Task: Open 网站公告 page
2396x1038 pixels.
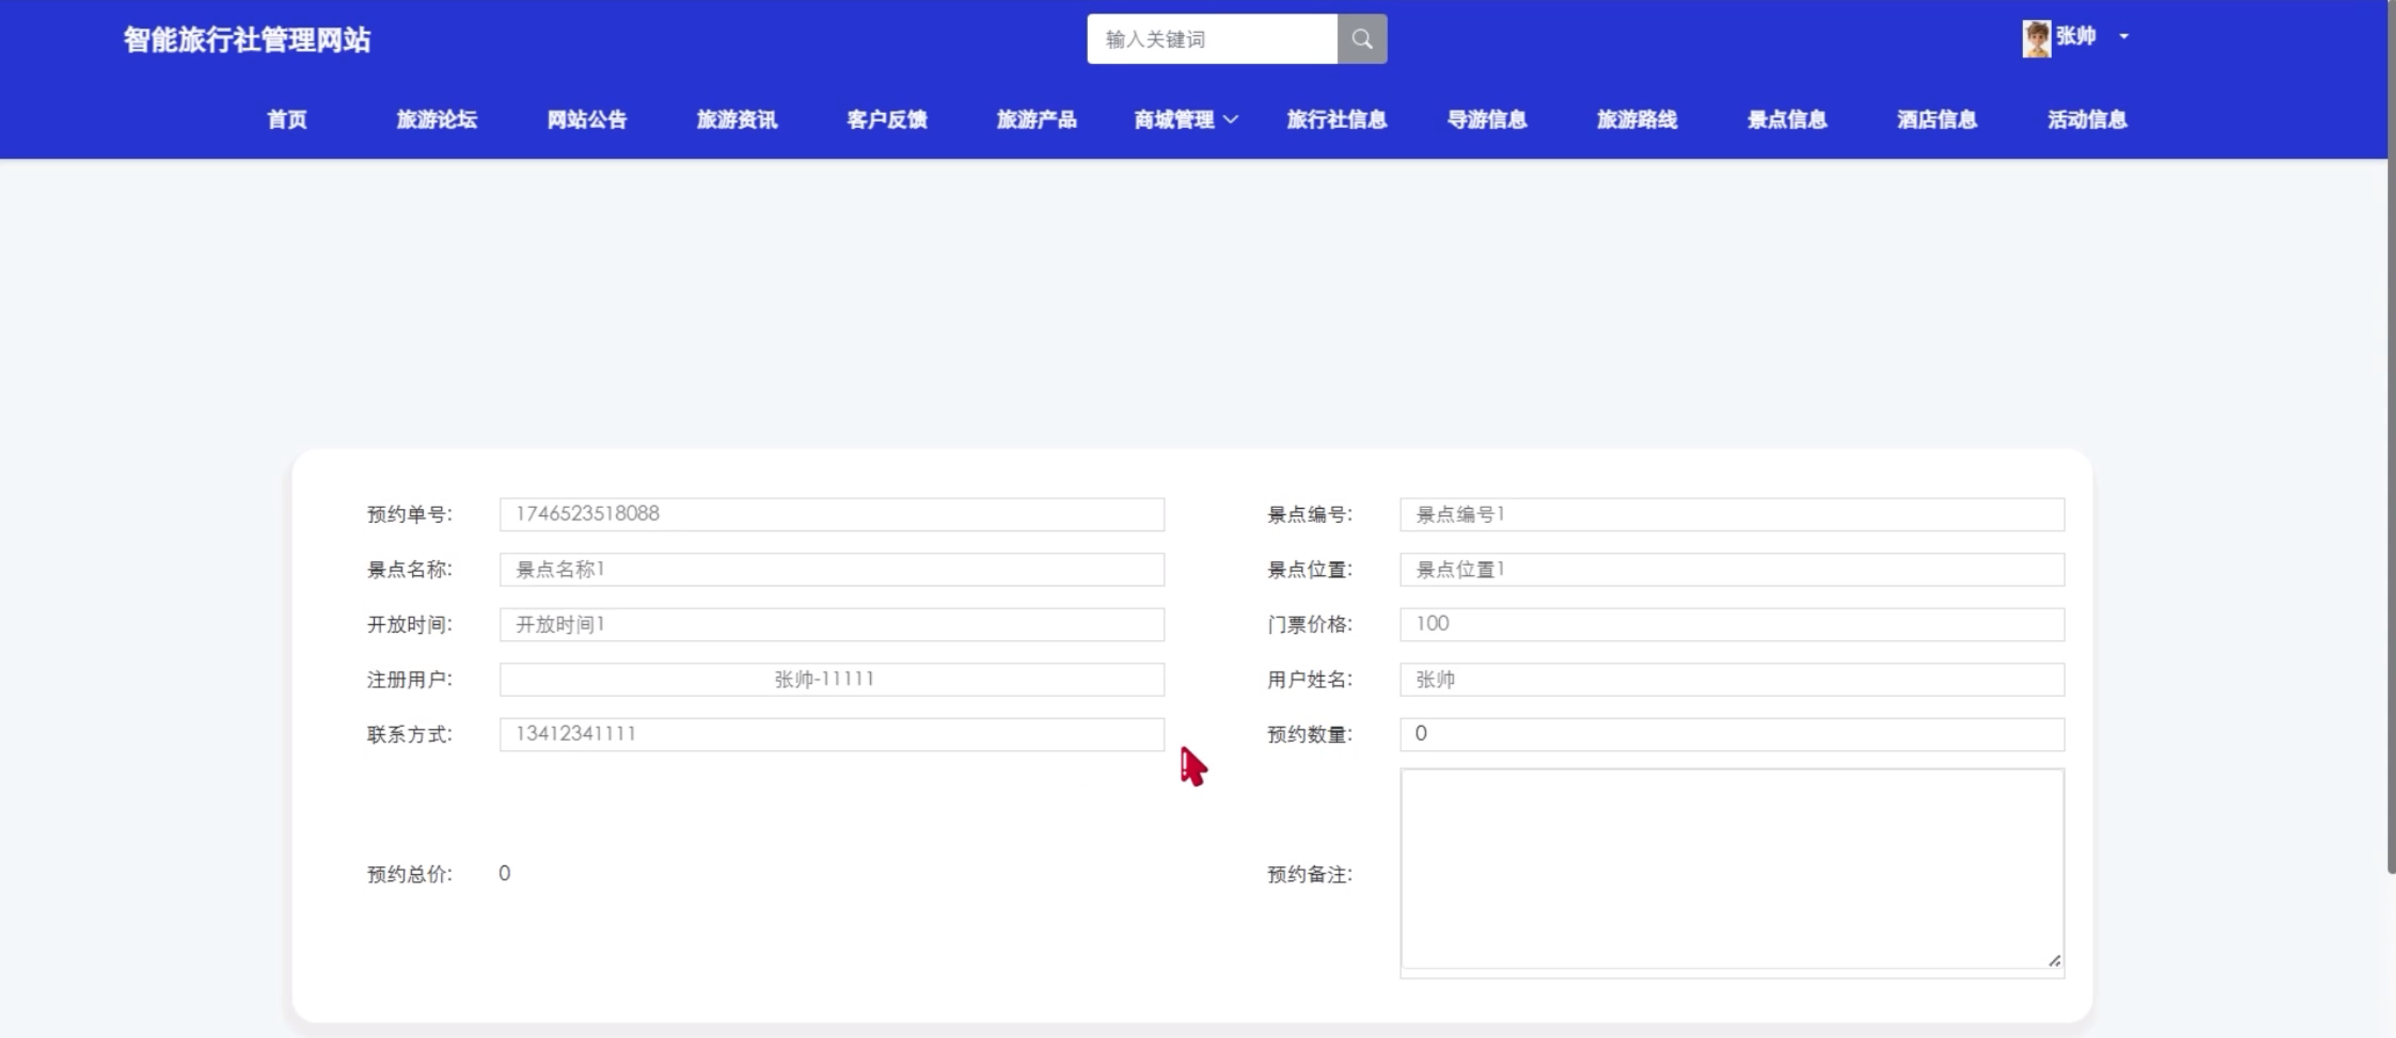Action: click(x=587, y=120)
